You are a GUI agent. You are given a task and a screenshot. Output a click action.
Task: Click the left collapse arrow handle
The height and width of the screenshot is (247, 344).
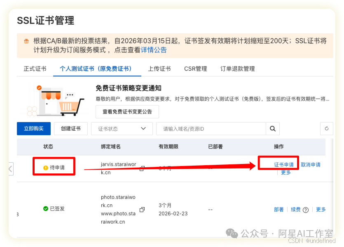tap(11, 169)
